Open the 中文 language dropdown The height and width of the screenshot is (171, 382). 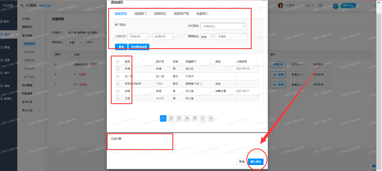pos(309,5)
